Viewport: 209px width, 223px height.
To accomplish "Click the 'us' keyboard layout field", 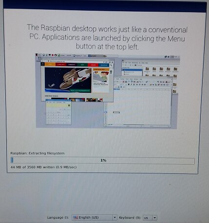I will tap(148, 218).
